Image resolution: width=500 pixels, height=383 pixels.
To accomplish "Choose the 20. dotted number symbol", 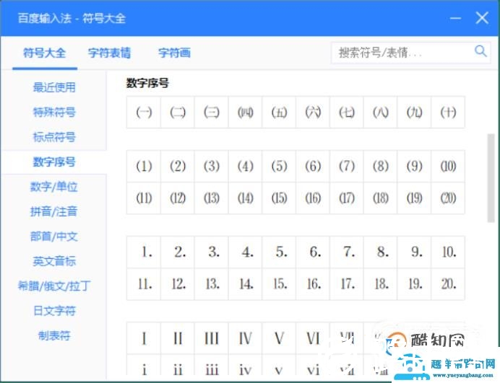I will tap(448, 284).
